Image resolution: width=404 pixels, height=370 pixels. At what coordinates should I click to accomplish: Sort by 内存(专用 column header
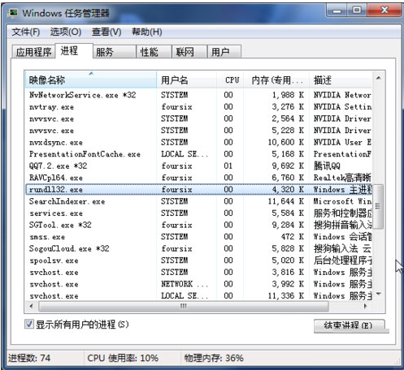276,80
